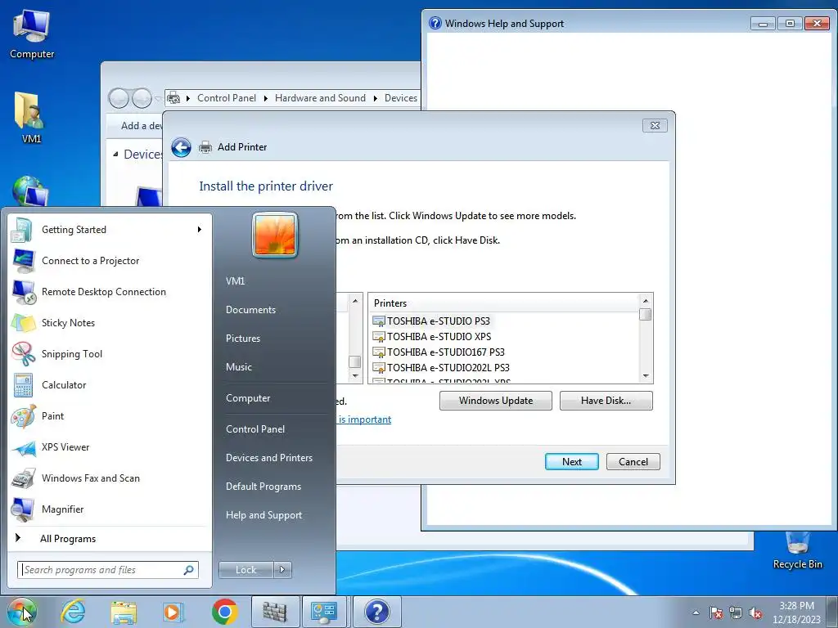Select the Computer desktop icon
Image resolution: width=838 pixels, height=628 pixels.
32,34
